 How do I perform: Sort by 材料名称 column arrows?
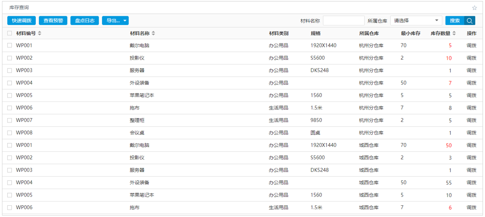point(153,33)
